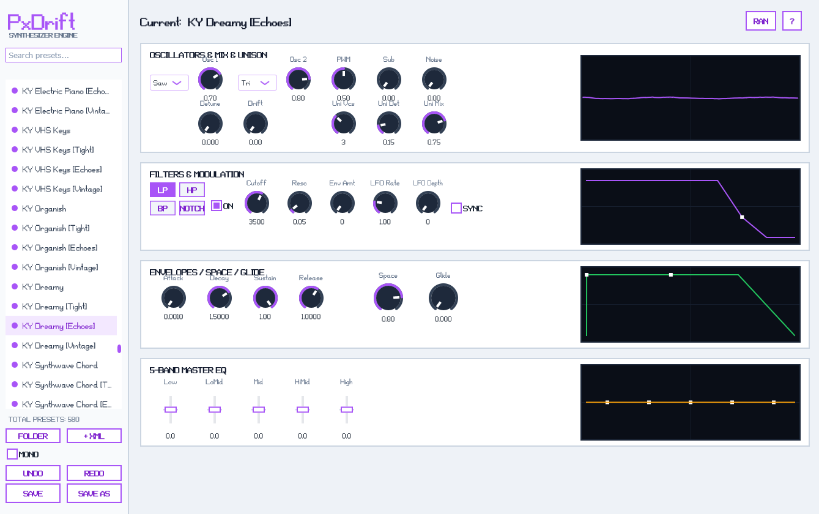
Task: Click the High EQ band slider
Action: 347,409
